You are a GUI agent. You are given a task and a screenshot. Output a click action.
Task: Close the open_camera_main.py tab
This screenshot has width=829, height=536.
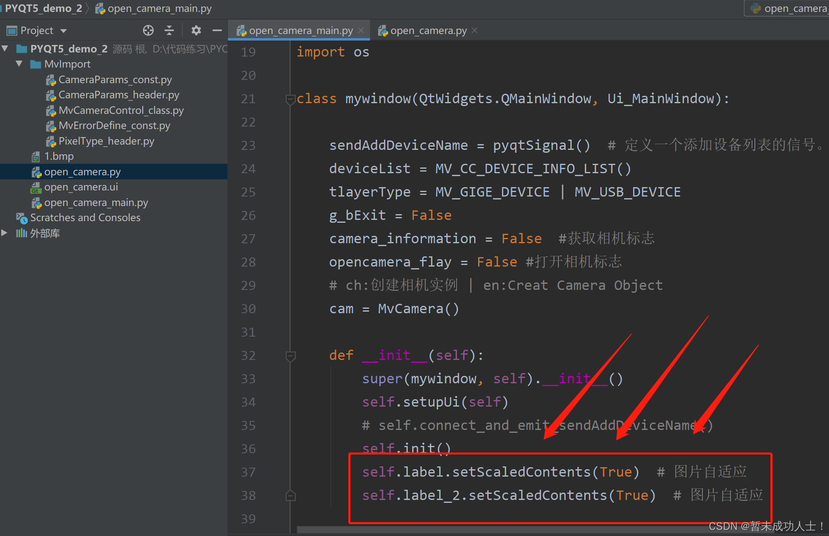[x=361, y=31]
